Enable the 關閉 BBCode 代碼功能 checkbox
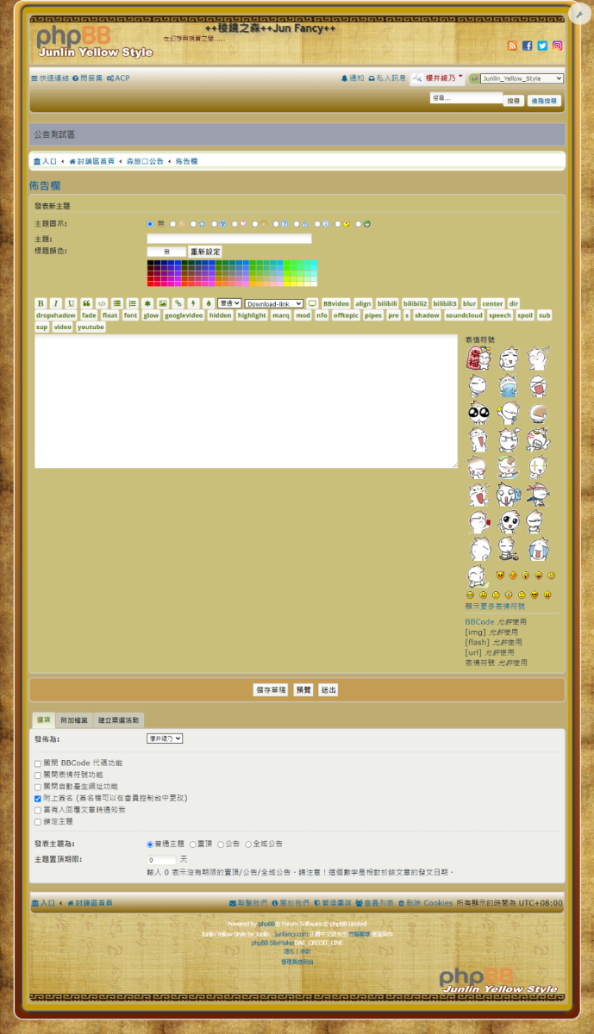 tap(38, 763)
